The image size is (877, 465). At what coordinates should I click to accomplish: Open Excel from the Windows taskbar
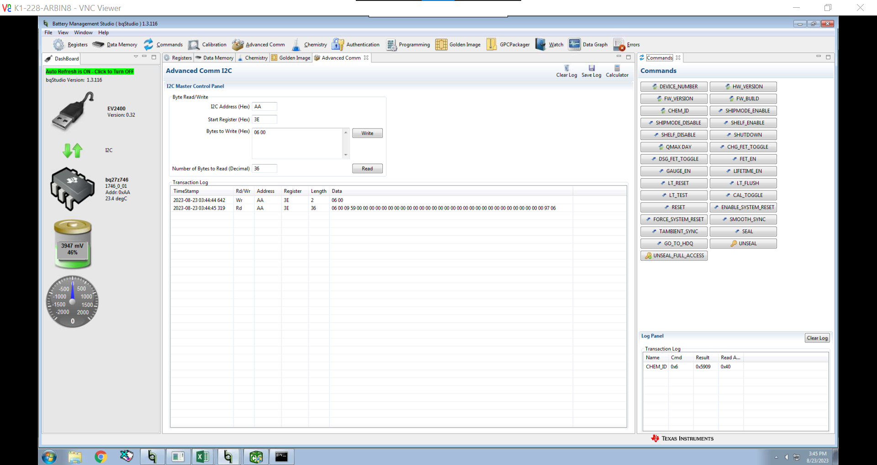(x=202, y=456)
